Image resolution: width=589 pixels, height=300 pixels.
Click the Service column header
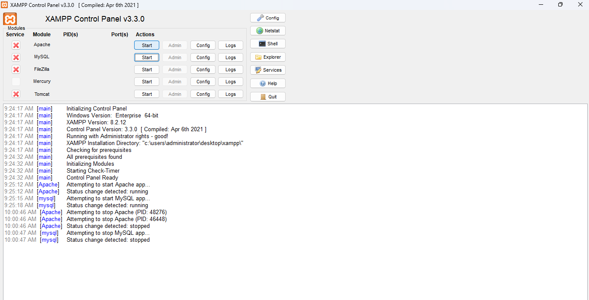[x=15, y=35]
